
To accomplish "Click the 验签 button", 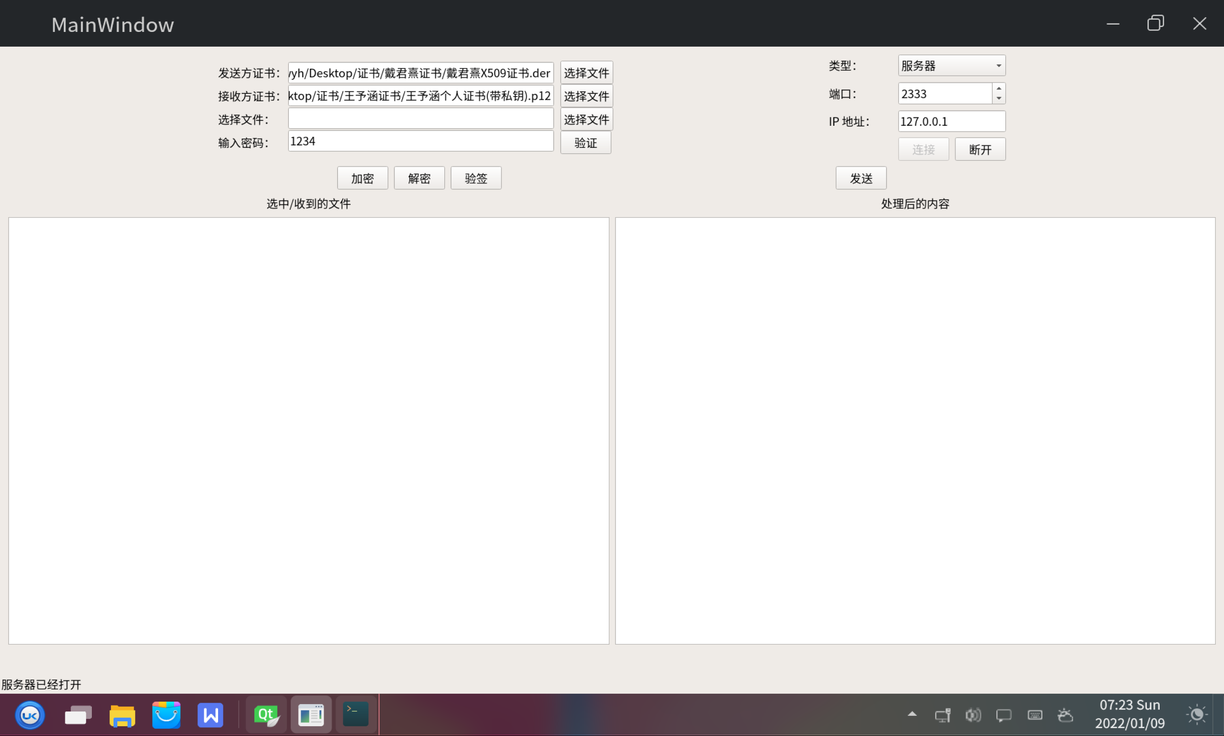I will click(x=475, y=178).
